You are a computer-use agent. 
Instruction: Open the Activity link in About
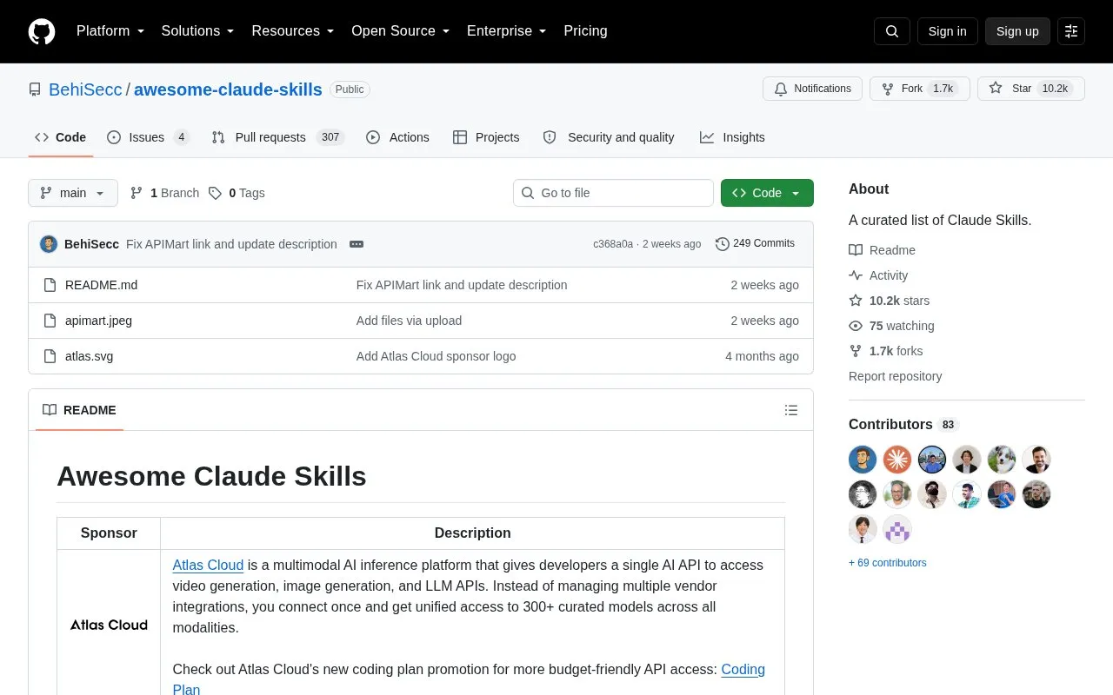pyautogui.click(x=878, y=275)
